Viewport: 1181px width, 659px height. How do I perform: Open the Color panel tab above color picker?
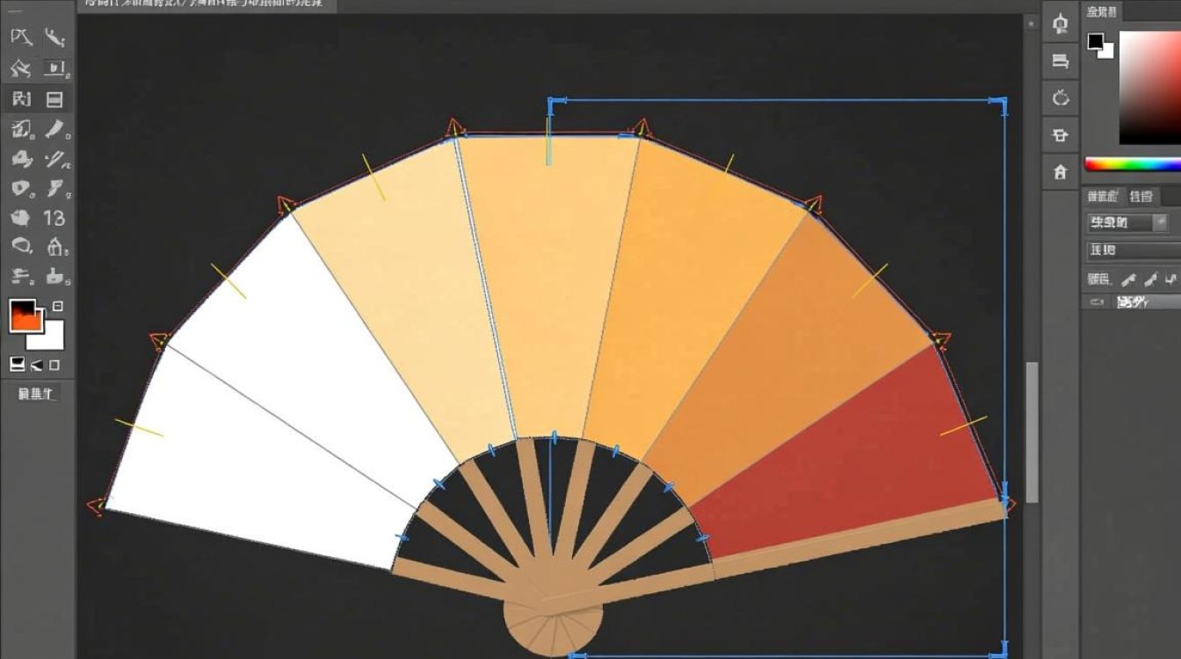(1101, 11)
